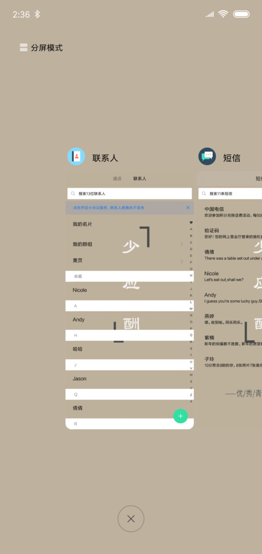
Task: Tap the heart favorites index icon
Action: pyautogui.click(x=191, y=223)
